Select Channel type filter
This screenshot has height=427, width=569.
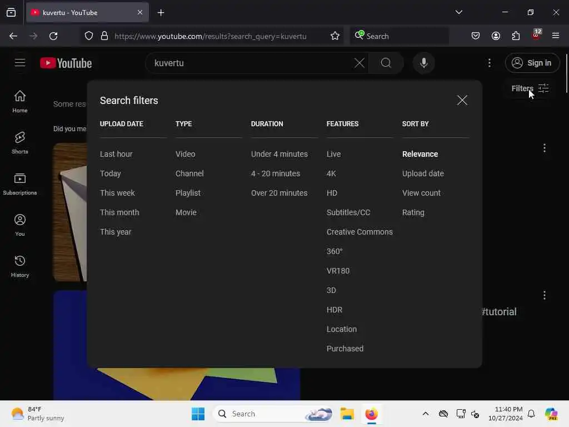[189, 173]
